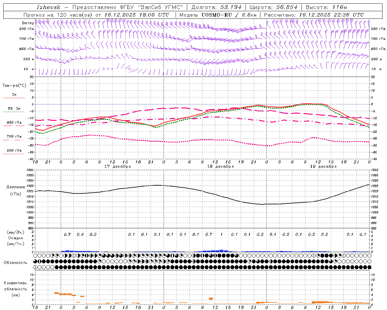Click the "Осадки" precipitation label
387x310 pixels.
16,238
